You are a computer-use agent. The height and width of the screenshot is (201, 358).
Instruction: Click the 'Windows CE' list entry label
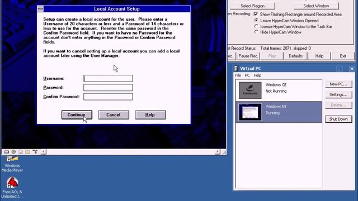(x=276, y=85)
